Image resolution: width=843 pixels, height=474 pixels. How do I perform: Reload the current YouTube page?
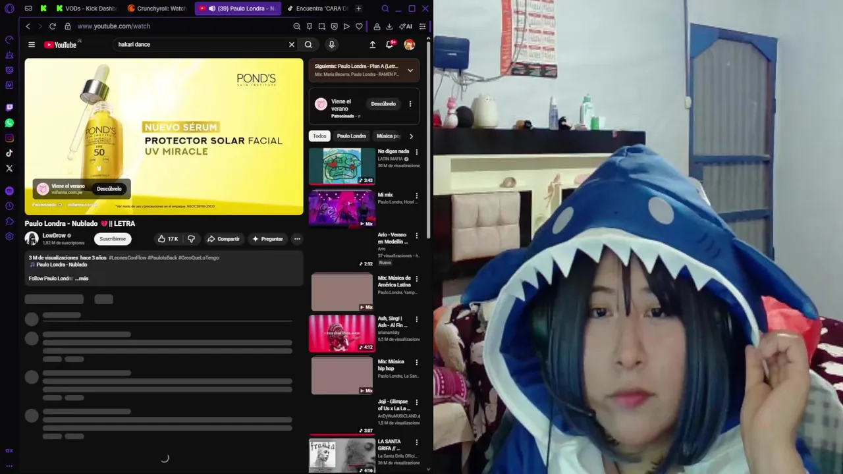click(x=53, y=26)
